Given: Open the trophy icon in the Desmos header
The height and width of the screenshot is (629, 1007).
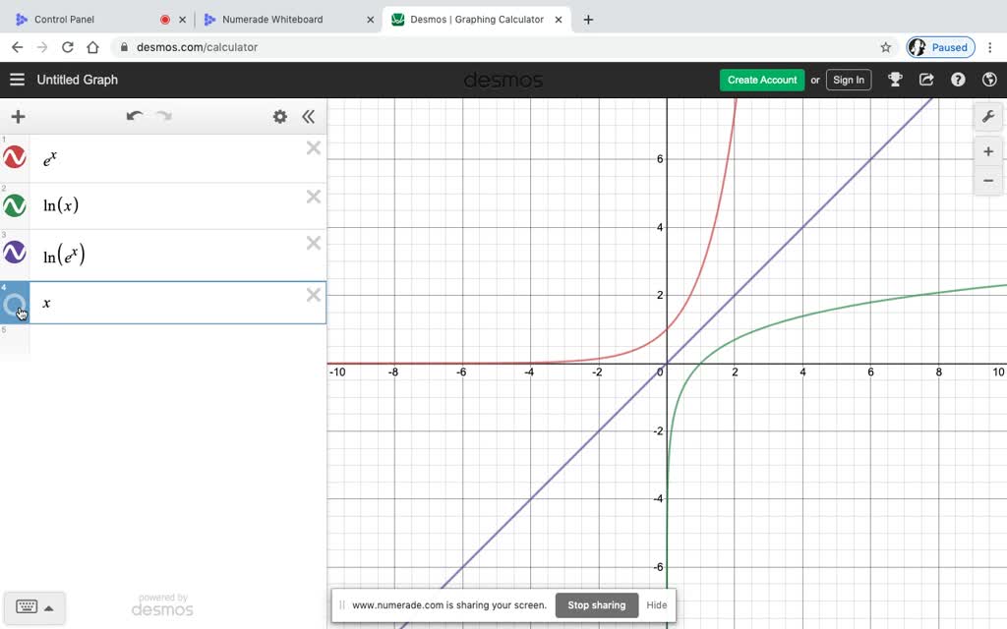Looking at the screenshot, I should pos(895,80).
